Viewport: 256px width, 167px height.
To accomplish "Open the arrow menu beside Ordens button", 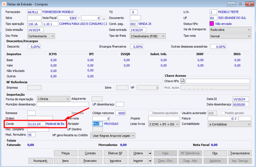I will coord(150,153).
